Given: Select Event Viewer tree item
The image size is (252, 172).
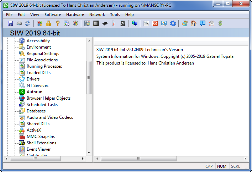Looking at the screenshot, I should point(38,149).
